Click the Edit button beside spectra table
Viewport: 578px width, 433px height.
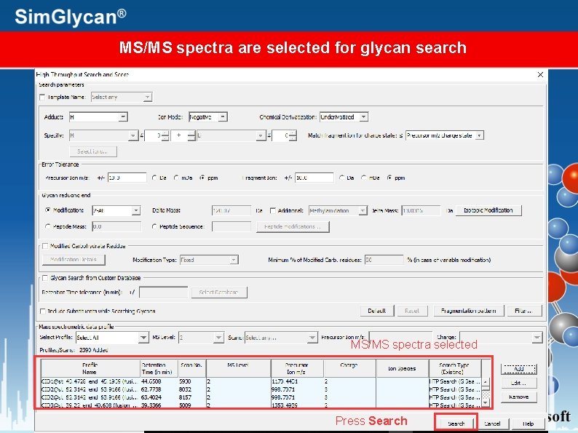pos(518,384)
